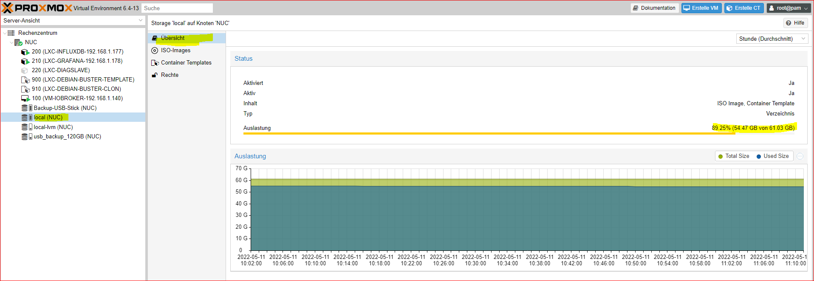Click the Auslastung usage progress bar

pos(519,133)
